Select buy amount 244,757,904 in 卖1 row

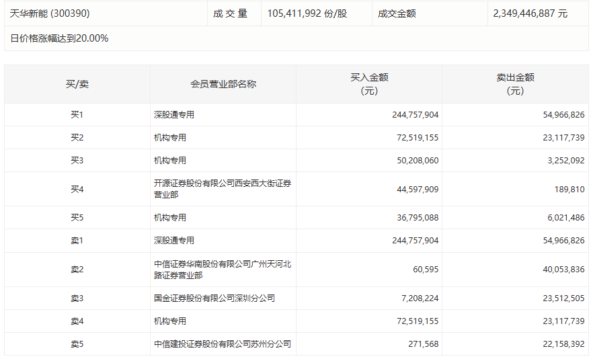click(416, 241)
